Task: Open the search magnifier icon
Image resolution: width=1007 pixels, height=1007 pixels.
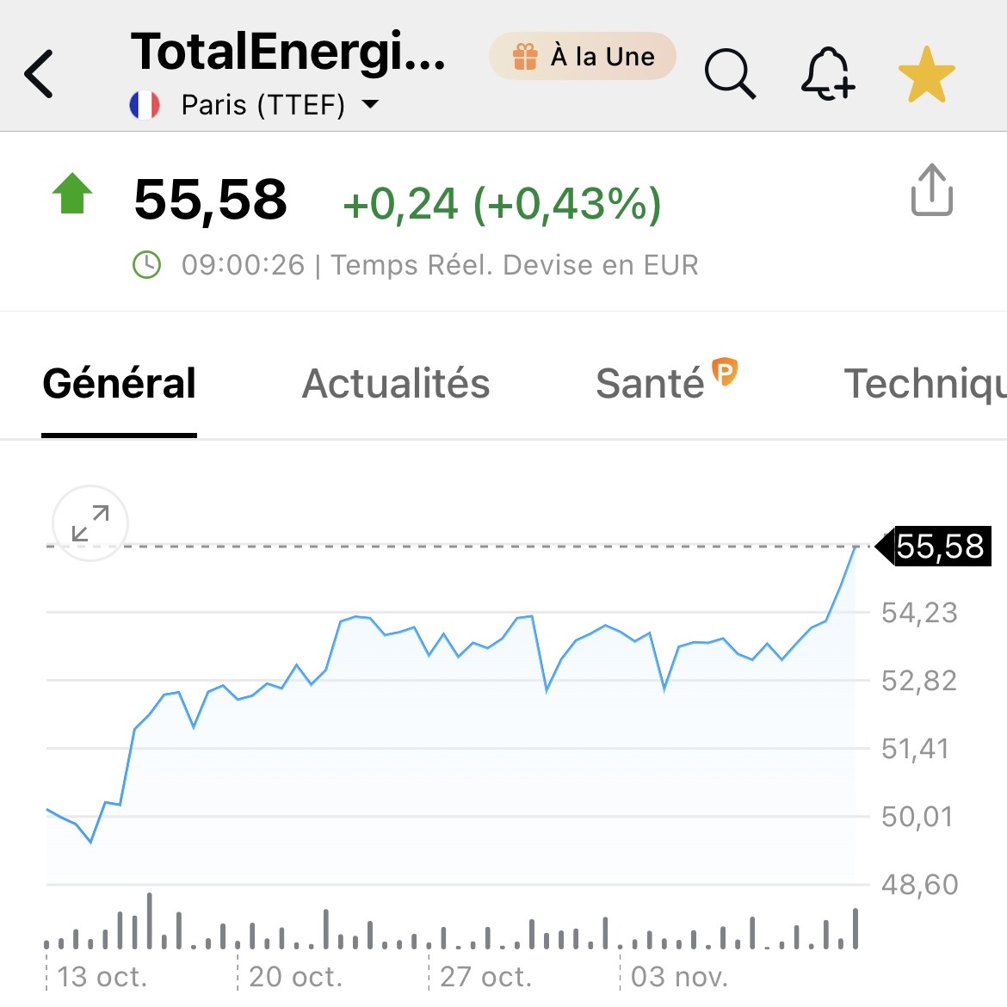Action: (x=729, y=74)
